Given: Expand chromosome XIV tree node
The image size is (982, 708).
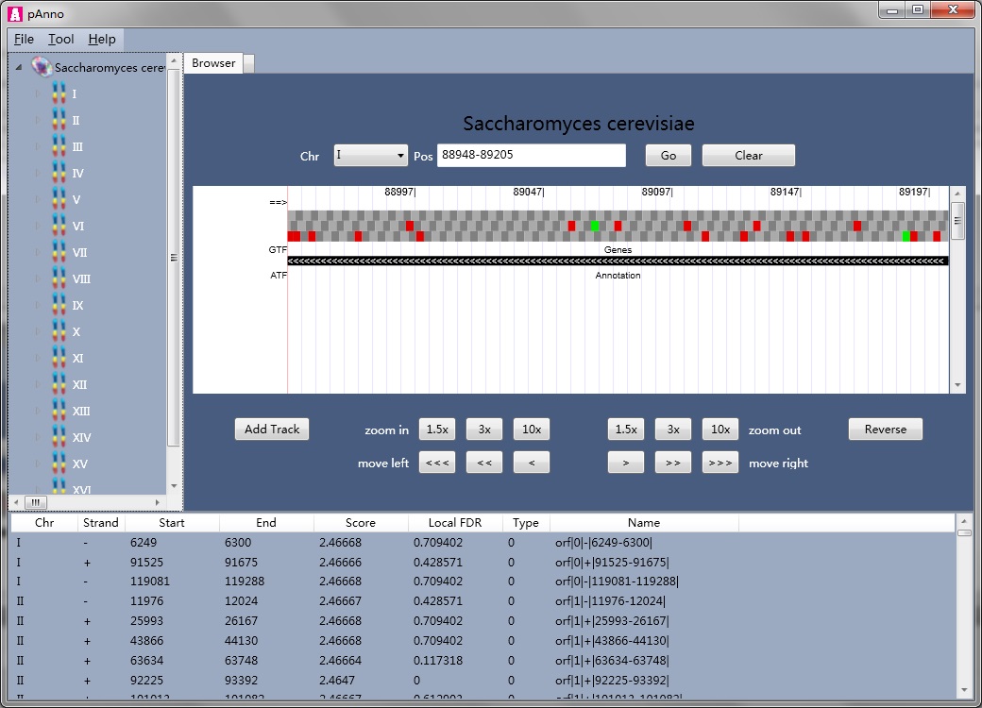Looking at the screenshot, I should [37, 437].
